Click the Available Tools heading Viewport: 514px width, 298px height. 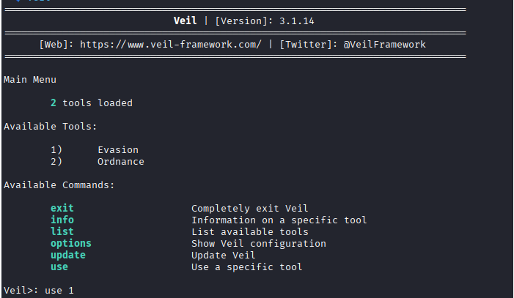[x=51, y=126]
